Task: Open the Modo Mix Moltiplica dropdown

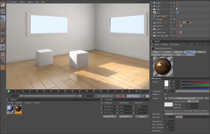Action: tap(187, 114)
